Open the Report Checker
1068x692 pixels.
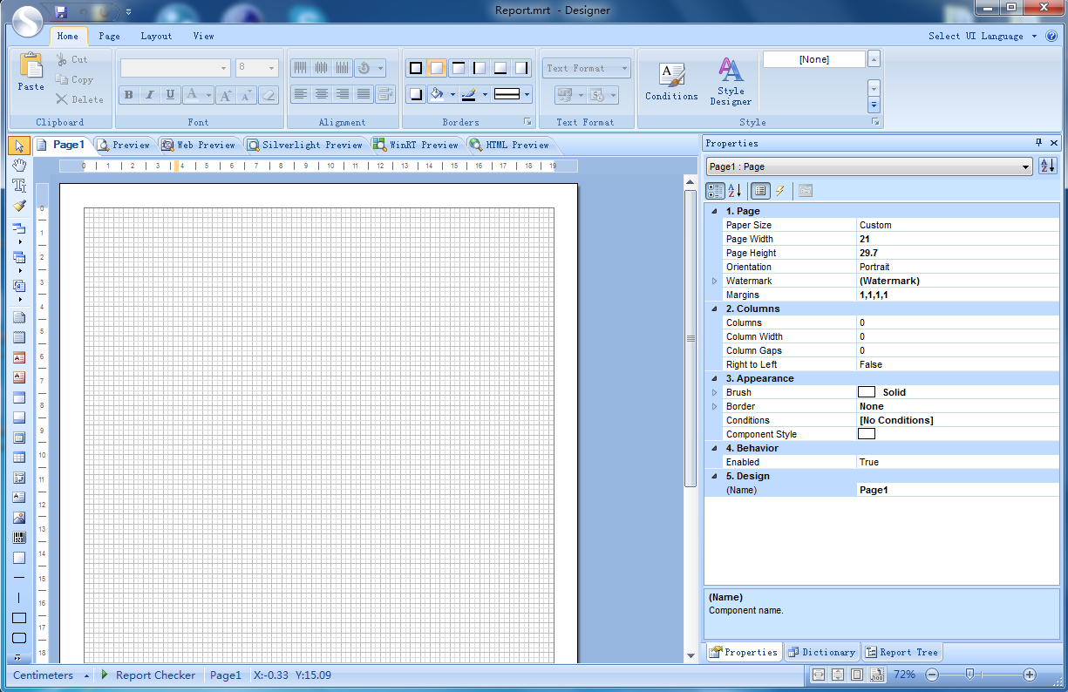(x=147, y=675)
